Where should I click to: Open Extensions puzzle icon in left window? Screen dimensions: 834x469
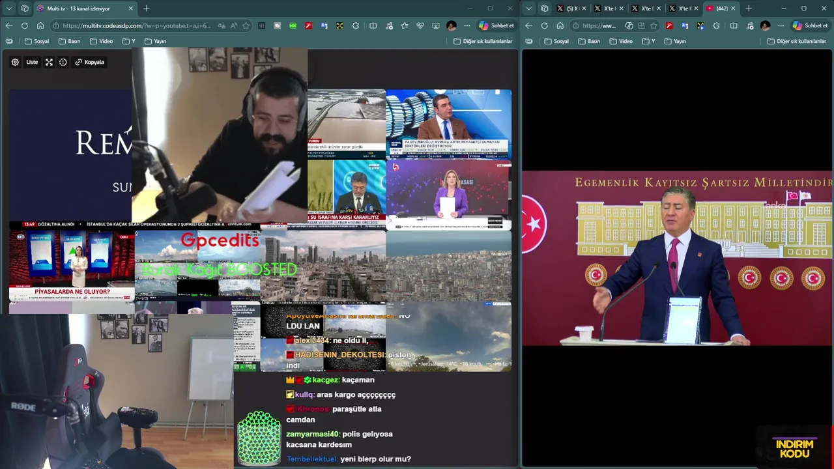click(356, 25)
